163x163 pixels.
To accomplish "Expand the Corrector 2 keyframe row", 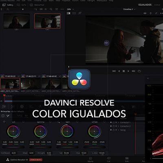I will [119, 126].
